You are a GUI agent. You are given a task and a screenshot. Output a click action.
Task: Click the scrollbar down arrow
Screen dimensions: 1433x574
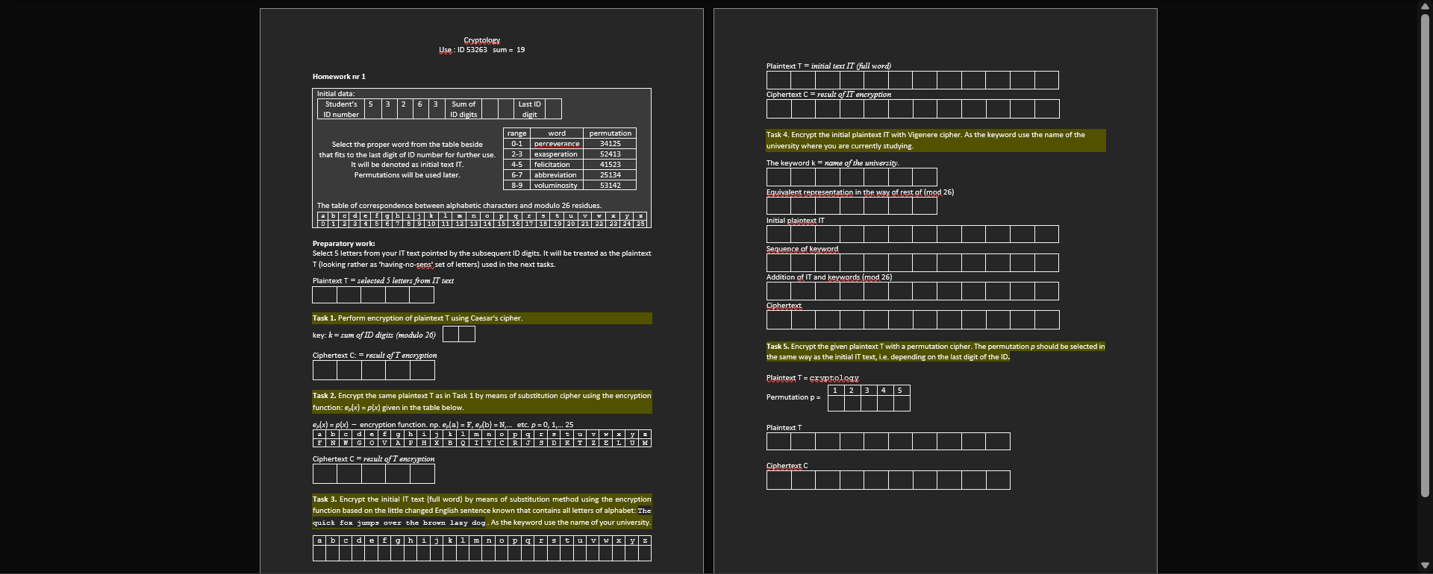[1425, 566]
